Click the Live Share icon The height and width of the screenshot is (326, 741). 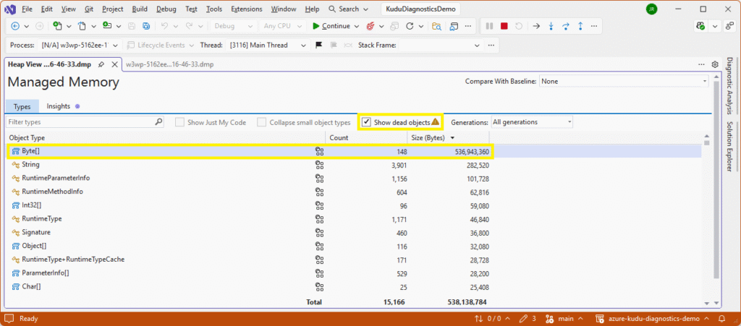click(729, 27)
